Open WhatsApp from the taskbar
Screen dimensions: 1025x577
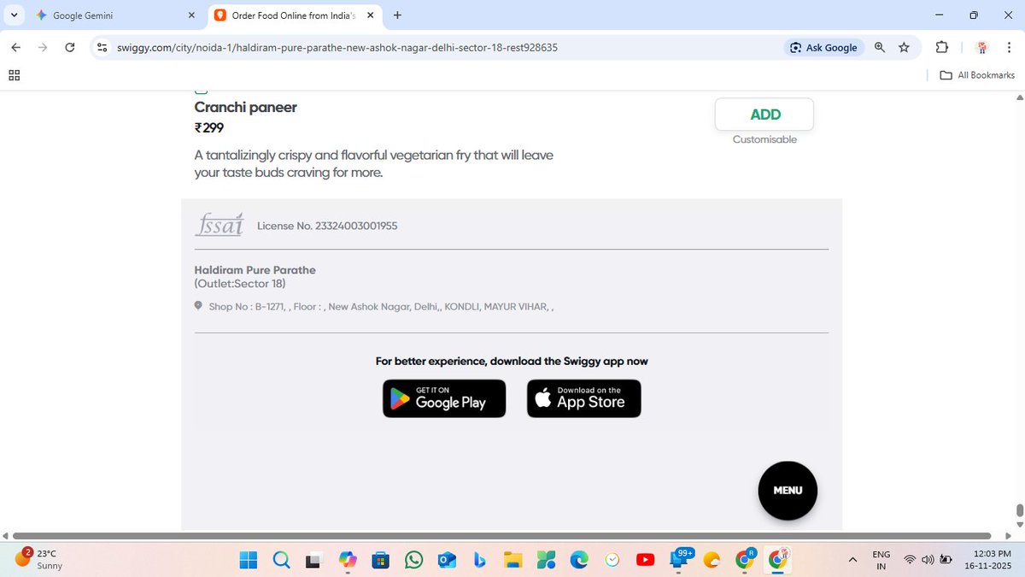414,560
